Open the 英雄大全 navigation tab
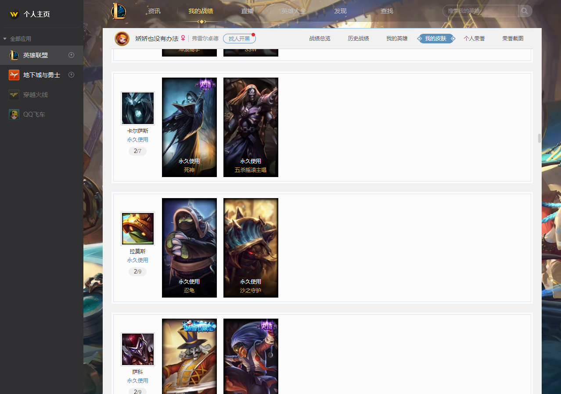 click(294, 11)
